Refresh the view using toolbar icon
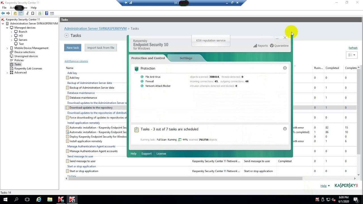Image resolution: width=363 pixels, height=204 pixels. [40, 13]
